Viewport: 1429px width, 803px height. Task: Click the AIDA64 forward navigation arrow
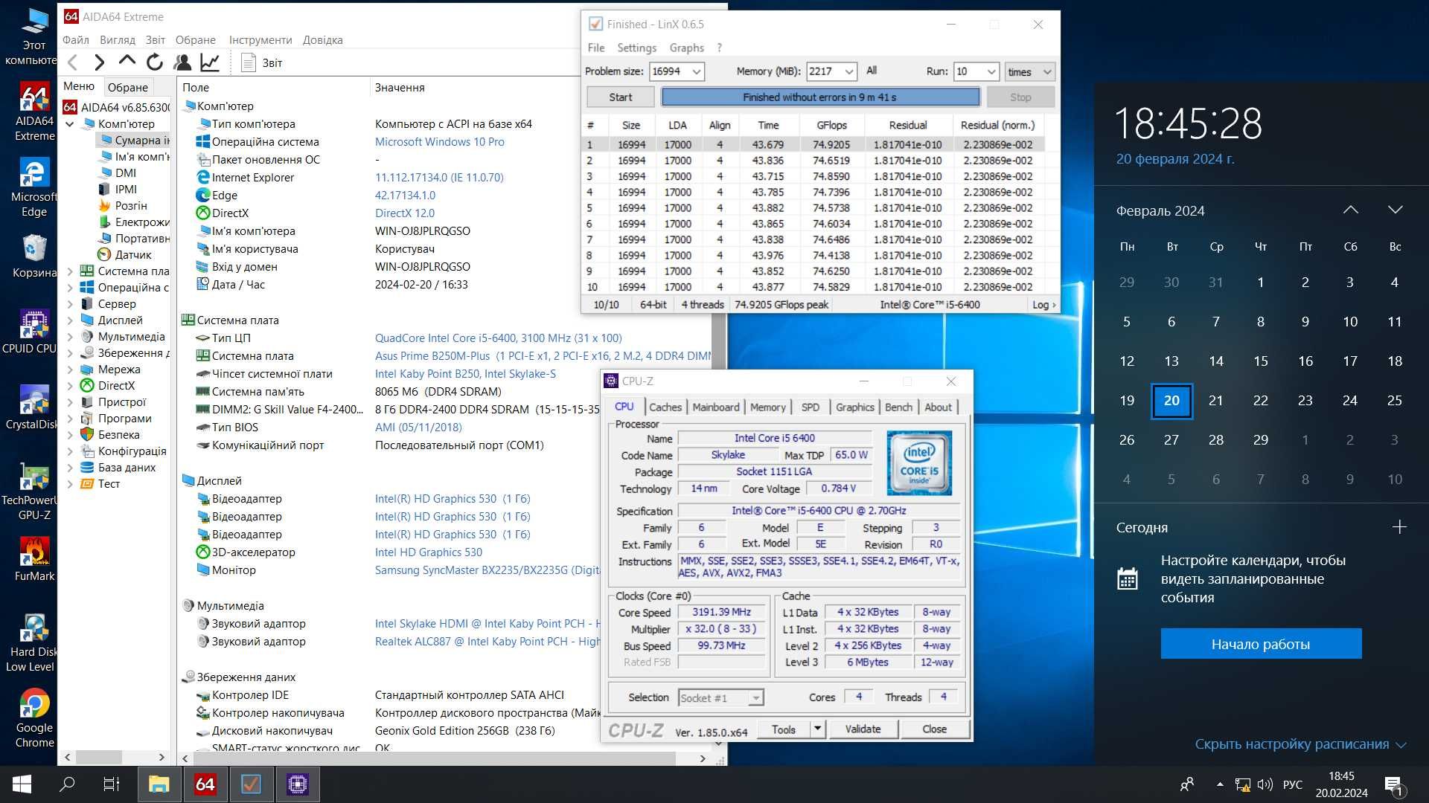(x=99, y=62)
